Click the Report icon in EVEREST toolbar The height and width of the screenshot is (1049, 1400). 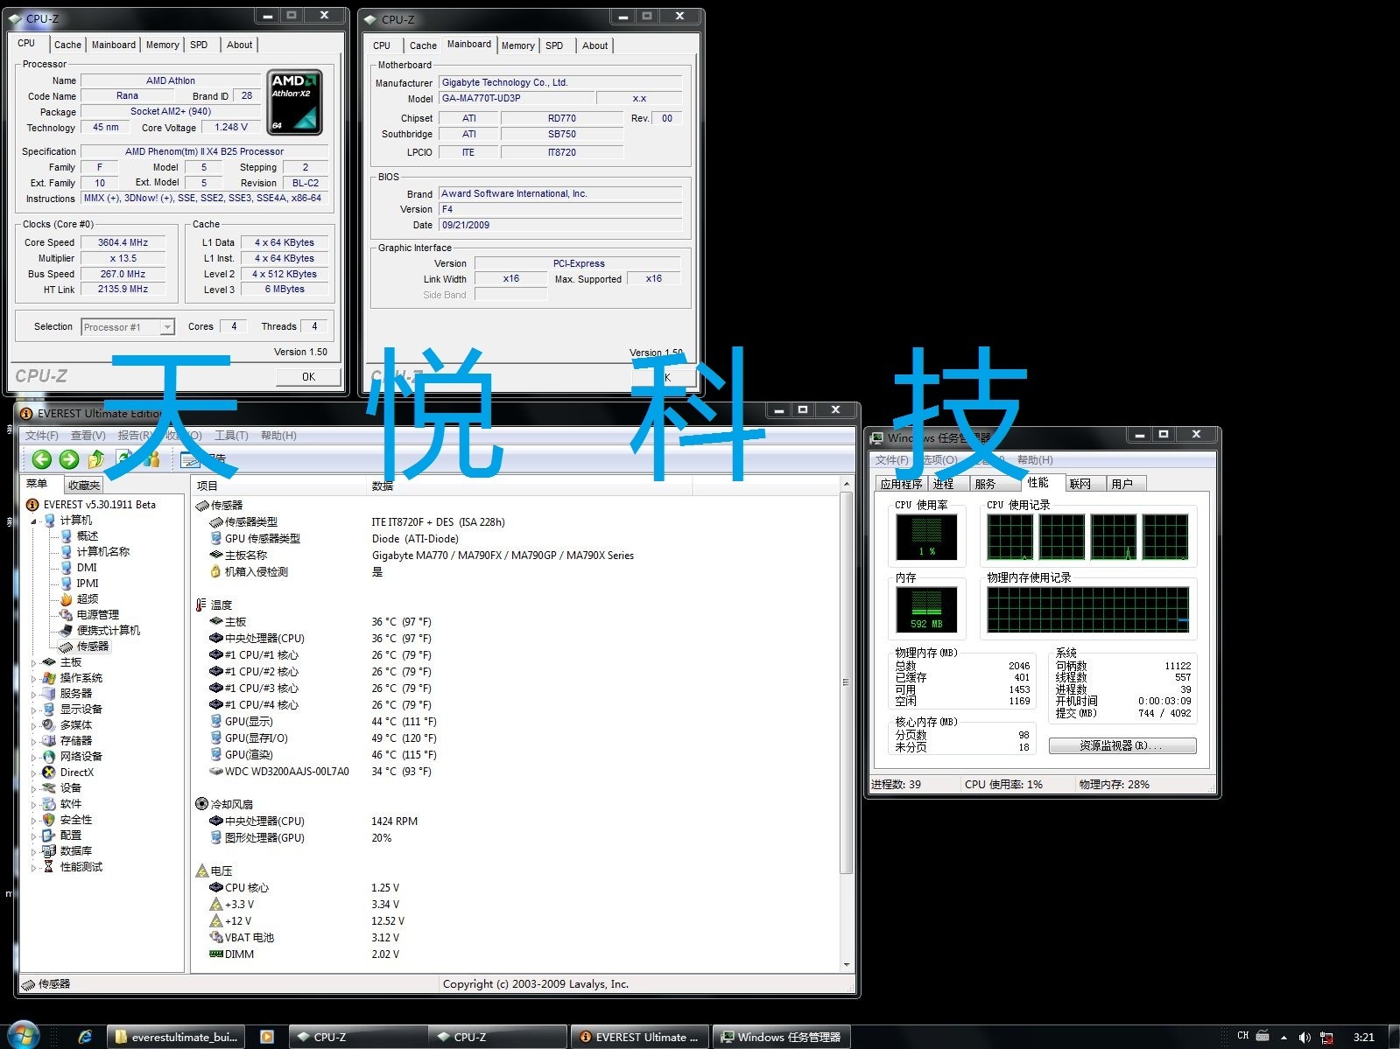(190, 459)
